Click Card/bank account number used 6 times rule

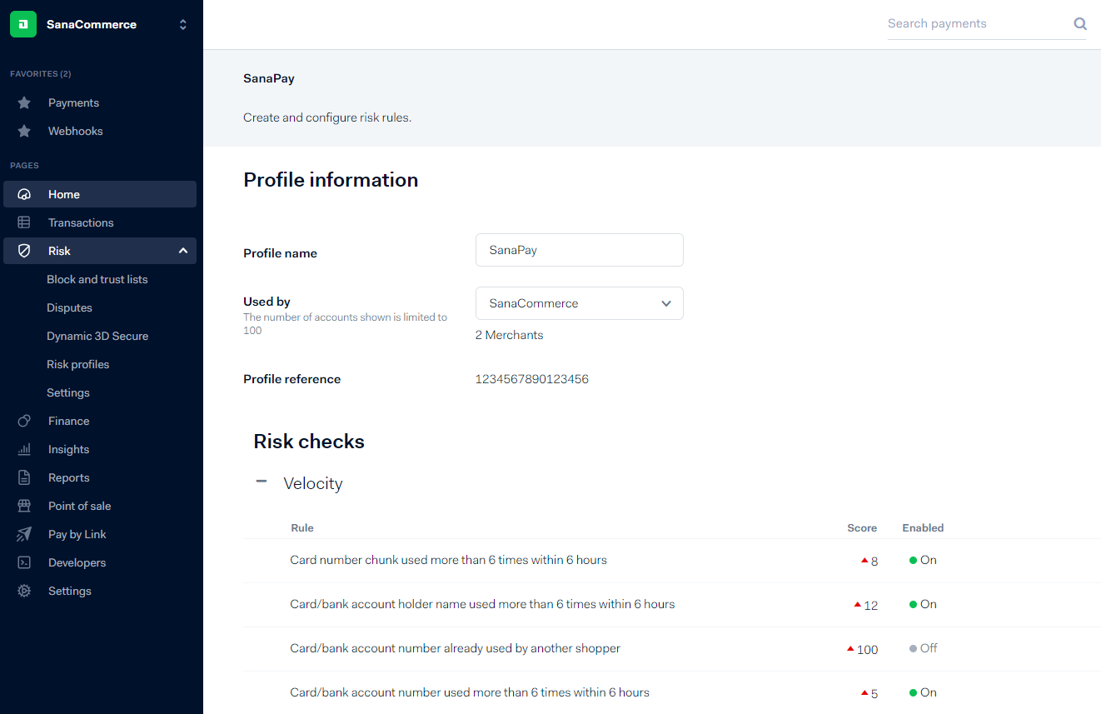click(470, 692)
